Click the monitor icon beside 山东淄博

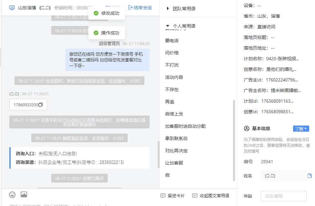[12, 8]
